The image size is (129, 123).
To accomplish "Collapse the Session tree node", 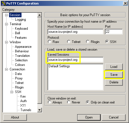I will [6, 15].
